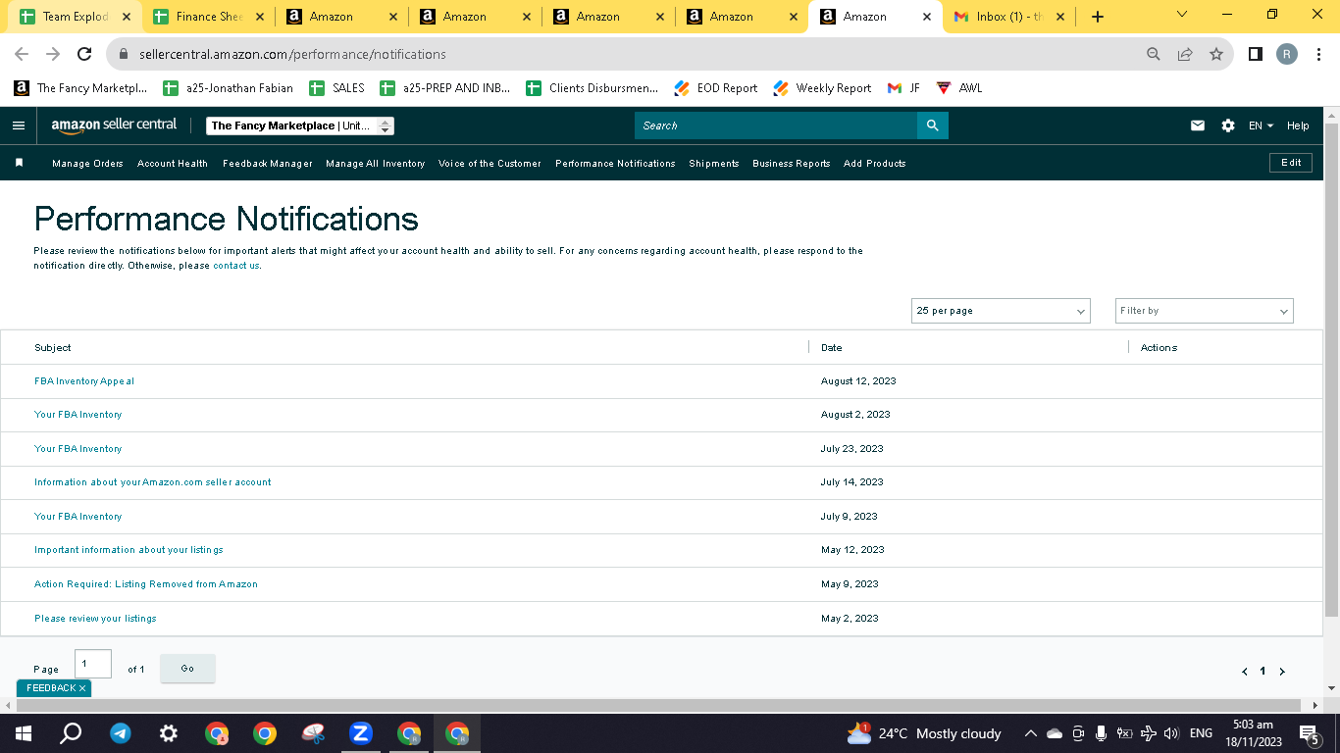Viewport: 1340px width, 753px height.
Task: Open Manage All Inventory menu item
Action: [x=376, y=164]
